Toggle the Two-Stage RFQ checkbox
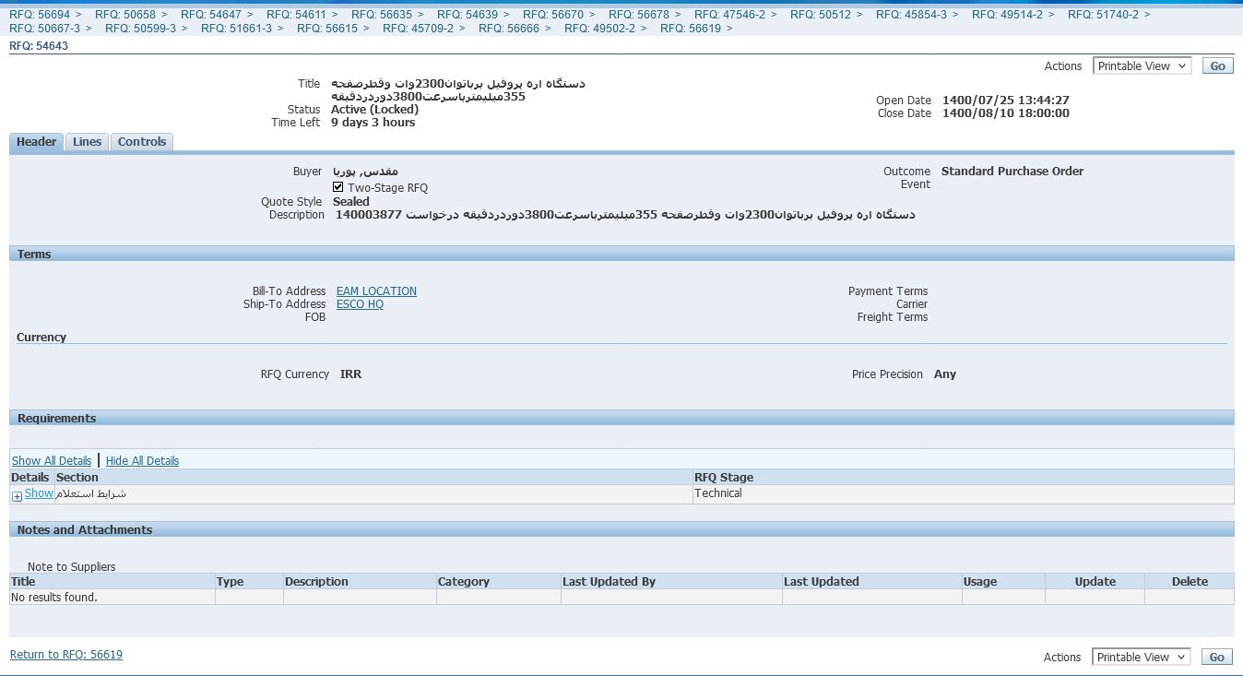 click(x=338, y=187)
